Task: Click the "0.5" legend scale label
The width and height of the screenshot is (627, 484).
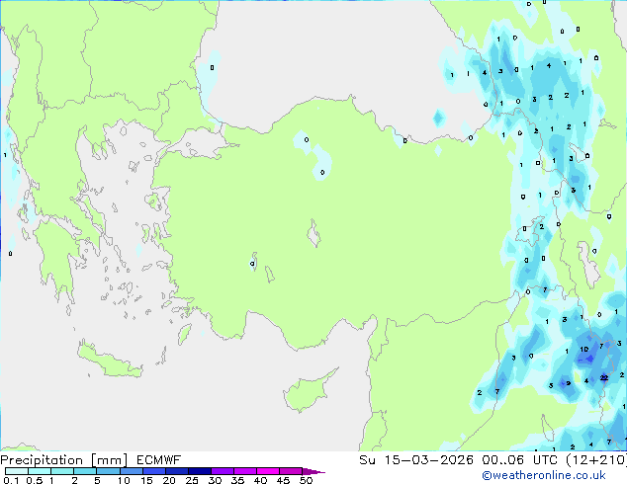Action: tap(34, 480)
